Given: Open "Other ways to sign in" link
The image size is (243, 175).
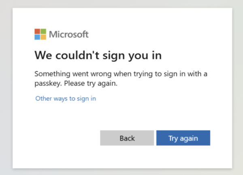Looking at the screenshot, I should pos(66,99).
